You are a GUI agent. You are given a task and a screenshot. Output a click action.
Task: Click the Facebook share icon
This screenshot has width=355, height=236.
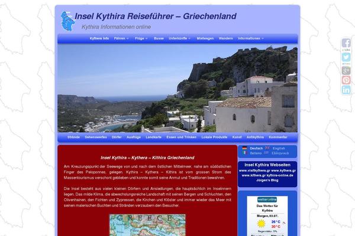346,43
